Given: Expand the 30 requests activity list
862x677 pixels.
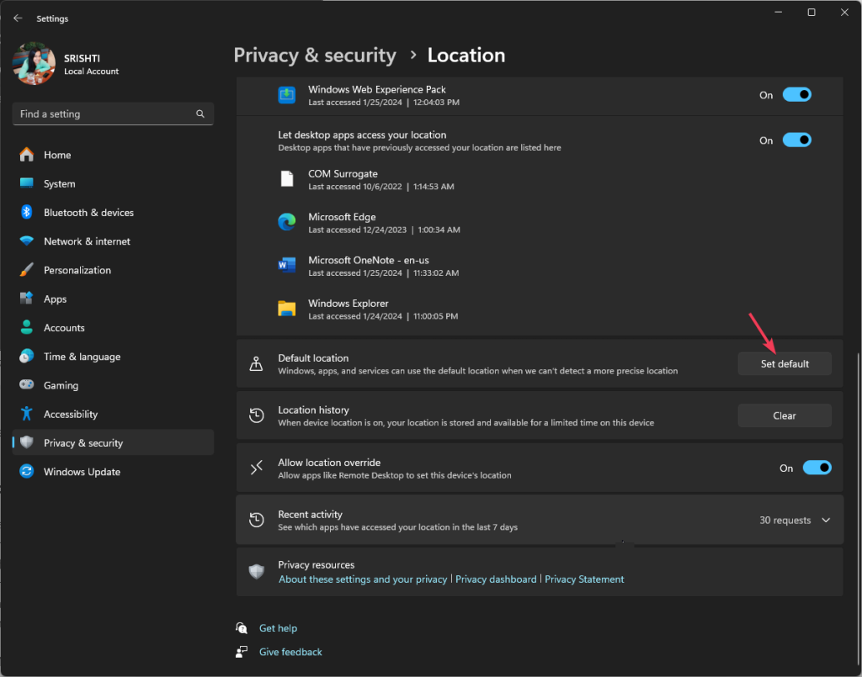Looking at the screenshot, I should tap(785, 521).
